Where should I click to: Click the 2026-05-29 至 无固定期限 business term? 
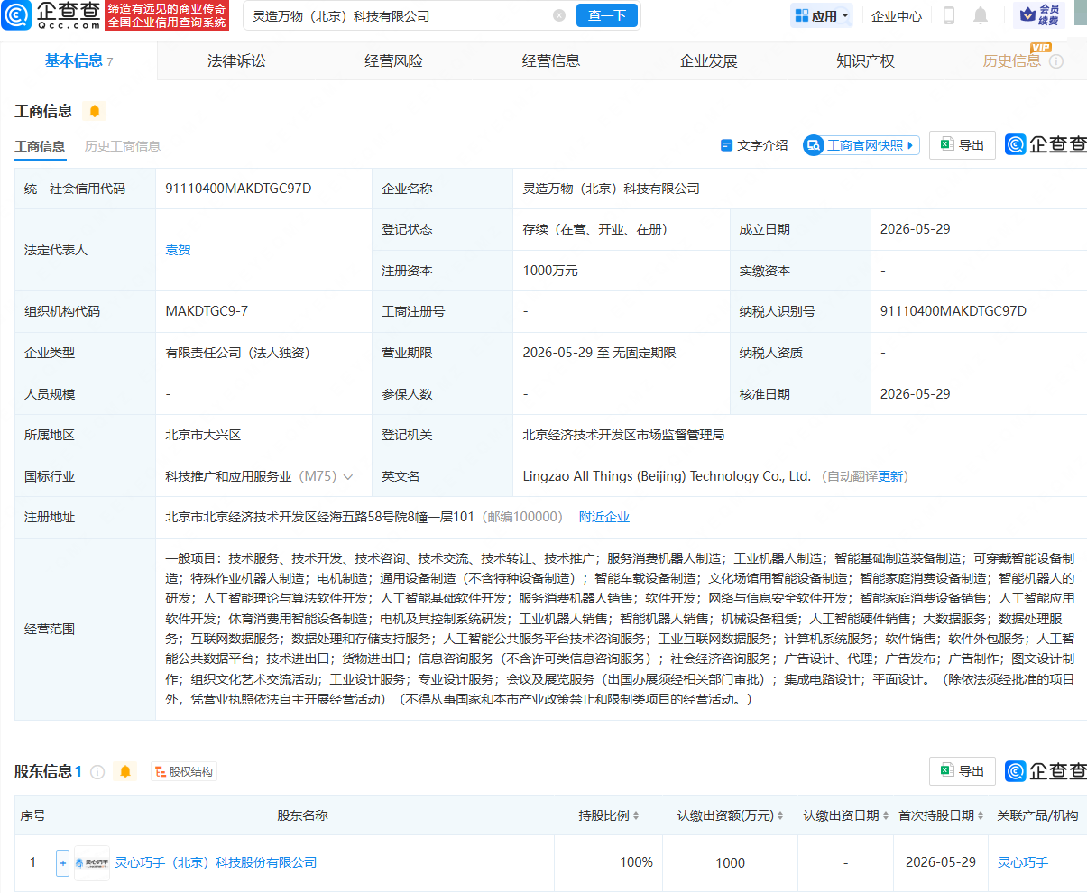click(x=599, y=353)
